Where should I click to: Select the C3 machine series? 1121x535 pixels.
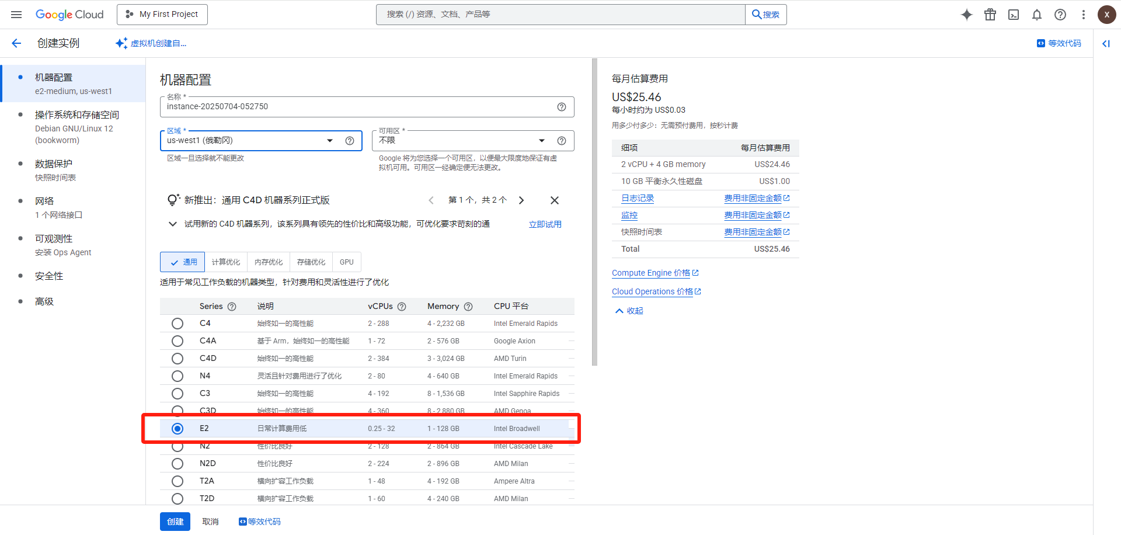pyautogui.click(x=177, y=394)
